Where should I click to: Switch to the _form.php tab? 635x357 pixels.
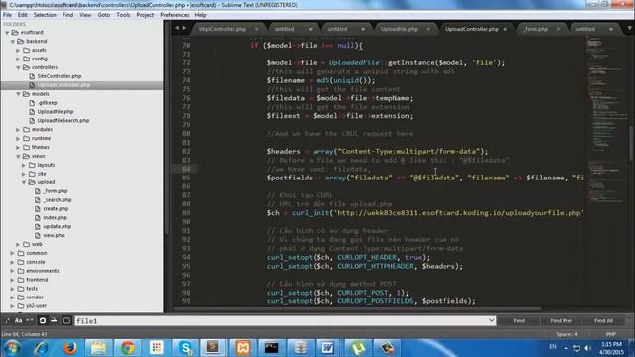pos(536,29)
